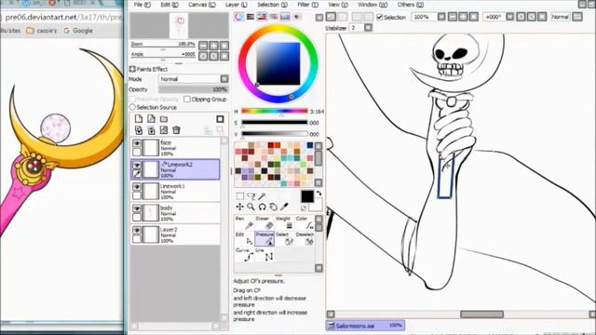Image resolution: width=596 pixels, height=335 pixels.
Task: Create a new layer folder
Action: tap(164, 119)
